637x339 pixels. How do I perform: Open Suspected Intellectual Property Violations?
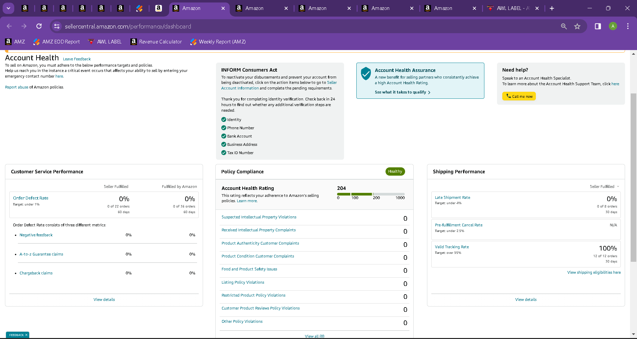click(259, 217)
